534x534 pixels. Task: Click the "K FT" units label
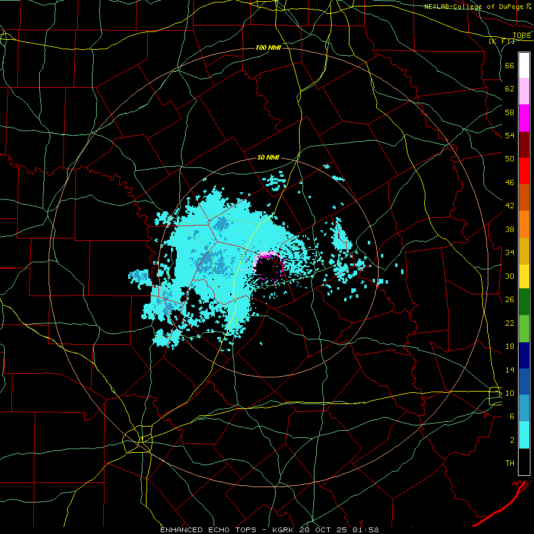502,41
